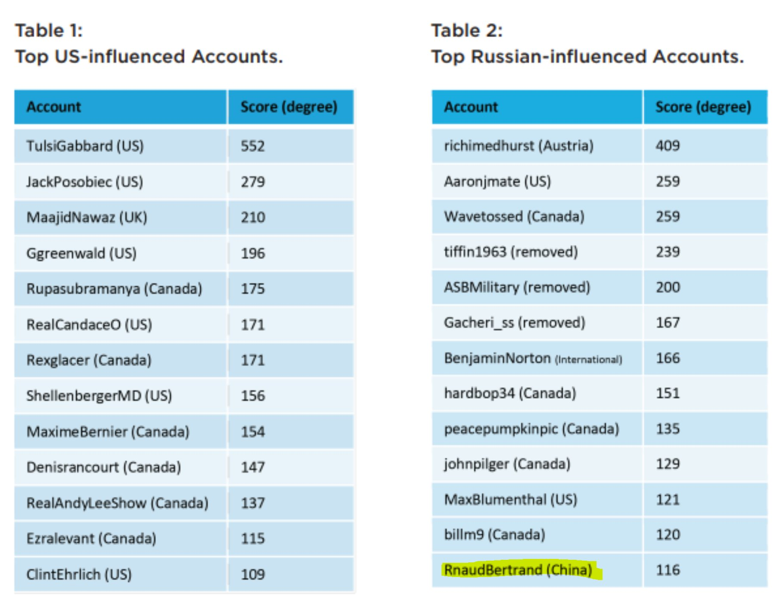Click the Table 2 Score (degree) header
The image size is (777, 605).
tap(703, 107)
